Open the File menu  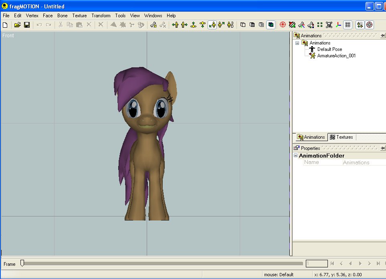[x=6, y=16]
